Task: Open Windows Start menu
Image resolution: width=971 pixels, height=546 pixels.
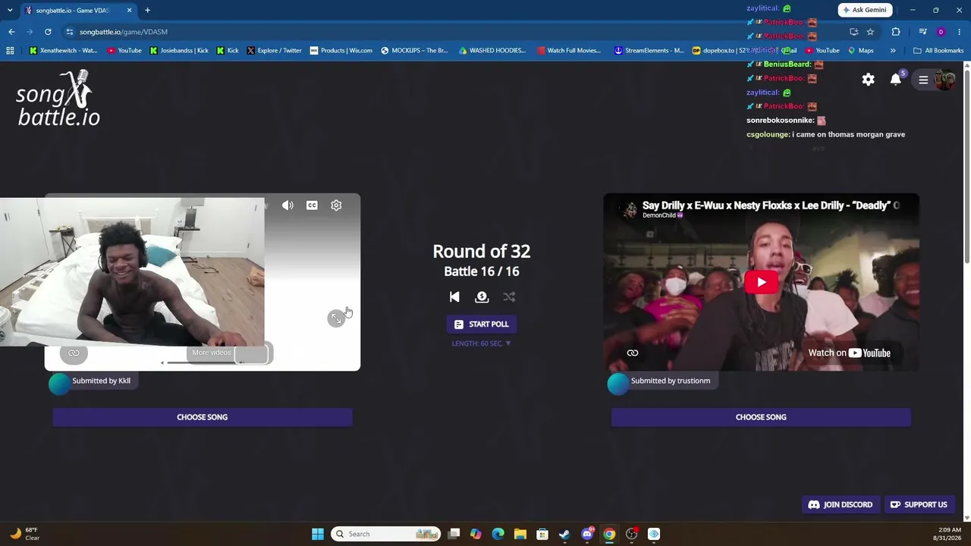Action: (x=318, y=534)
